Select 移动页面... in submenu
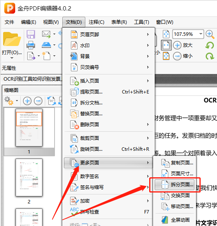217x226 pixels. coord(175,207)
